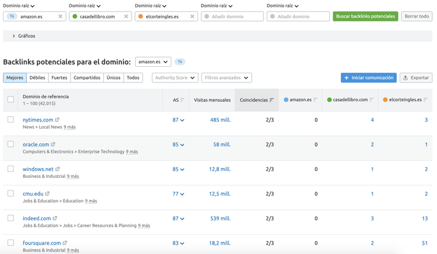Click the Borrar todo button

tap(417, 16)
